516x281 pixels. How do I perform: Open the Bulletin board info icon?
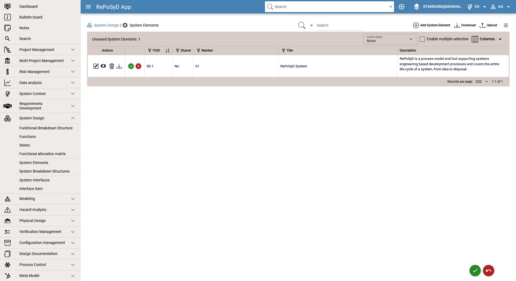8,17
